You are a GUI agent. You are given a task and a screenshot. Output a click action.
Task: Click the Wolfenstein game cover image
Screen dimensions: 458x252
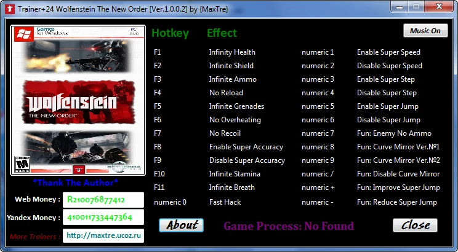coord(78,100)
